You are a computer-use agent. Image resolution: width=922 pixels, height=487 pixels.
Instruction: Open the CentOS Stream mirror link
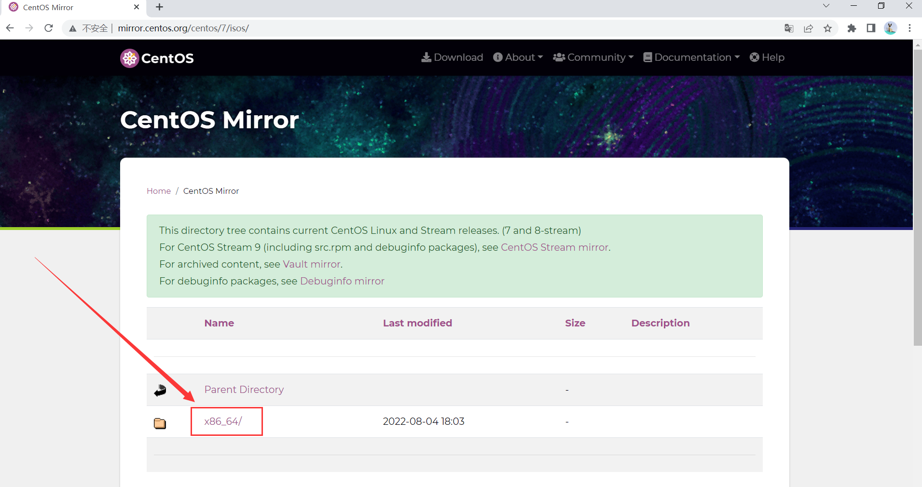tap(555, 247)
